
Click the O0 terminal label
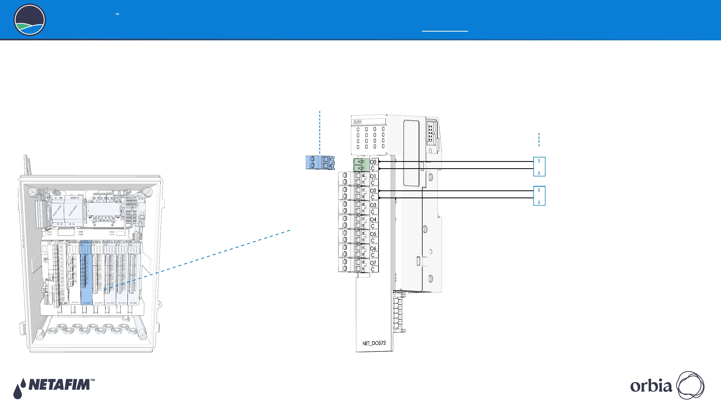coord(373,162)
